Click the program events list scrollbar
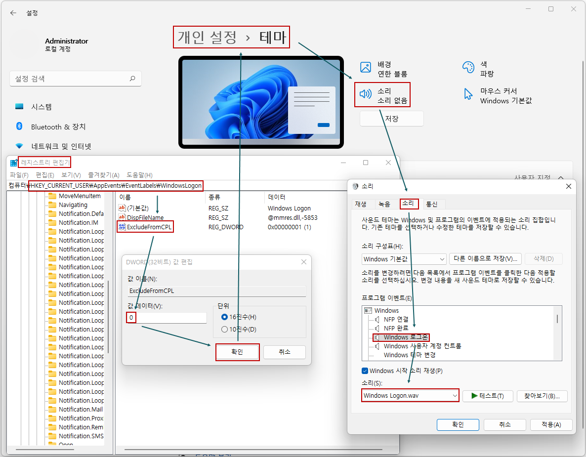This screenshot has width=586, height=457. [557, 319]
